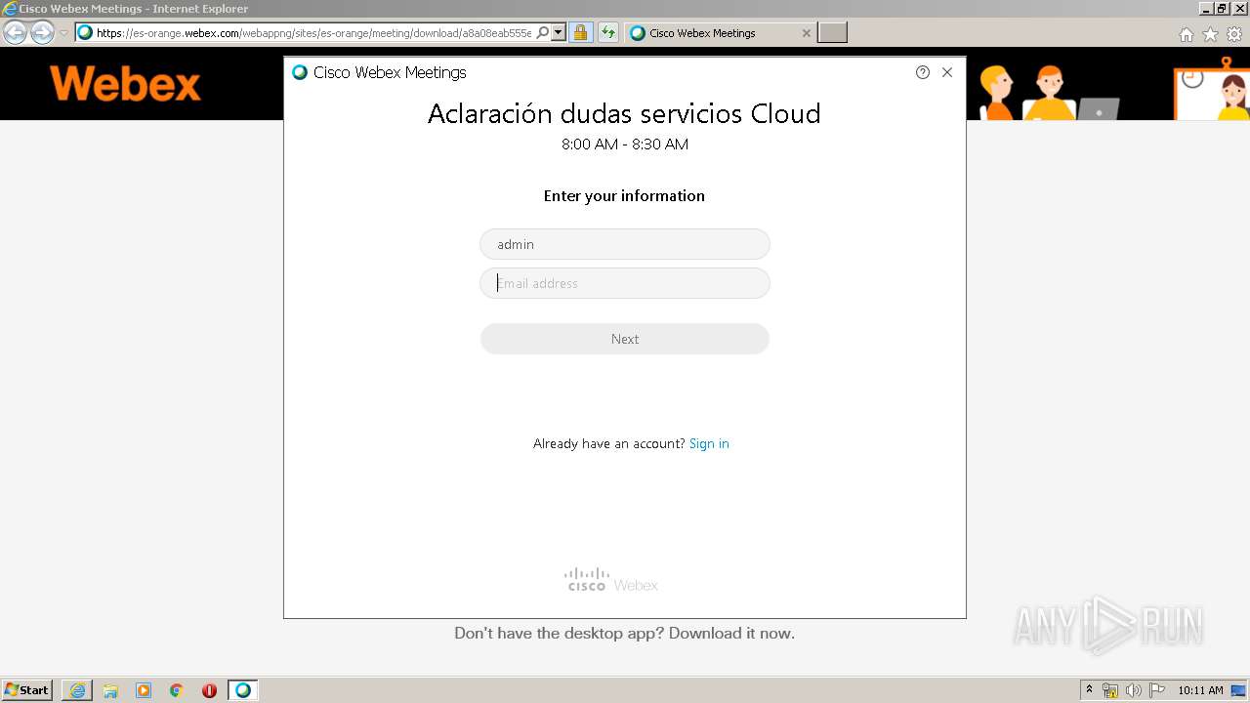The image size is (1250, 703).
Task: Click the name field containing admin
Action: (x=625, y=244)
